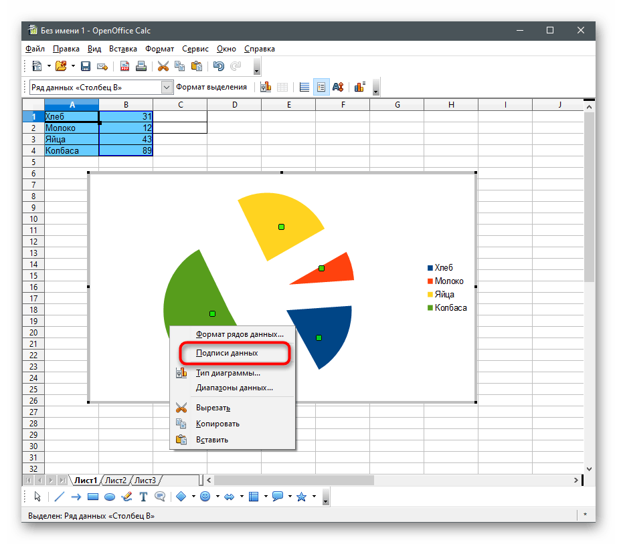Screen dimensions: 617x544
Task: Select the Symbol Shapes smiley tool
Action: [x=205, y=497]
